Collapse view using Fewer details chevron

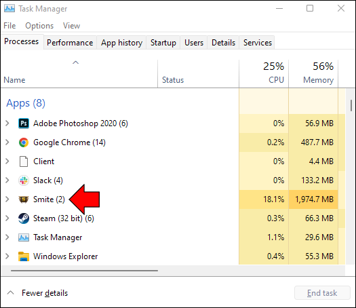point(10,292)
